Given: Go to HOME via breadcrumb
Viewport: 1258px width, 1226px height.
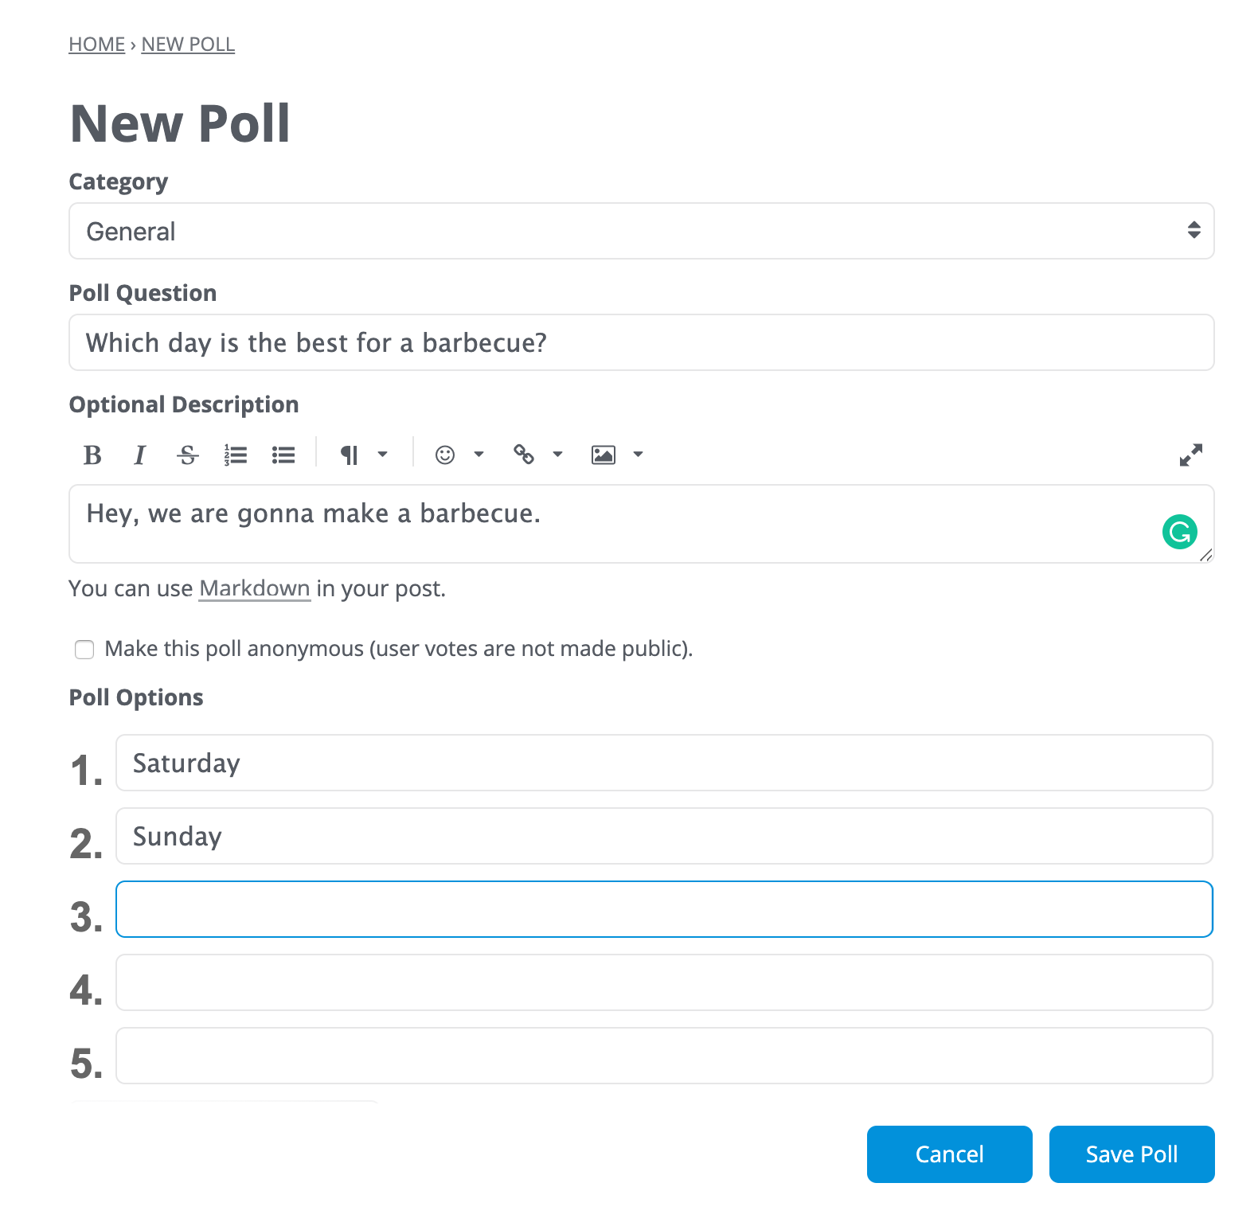Looking at the screenshot, I should (x=96, y=45).
